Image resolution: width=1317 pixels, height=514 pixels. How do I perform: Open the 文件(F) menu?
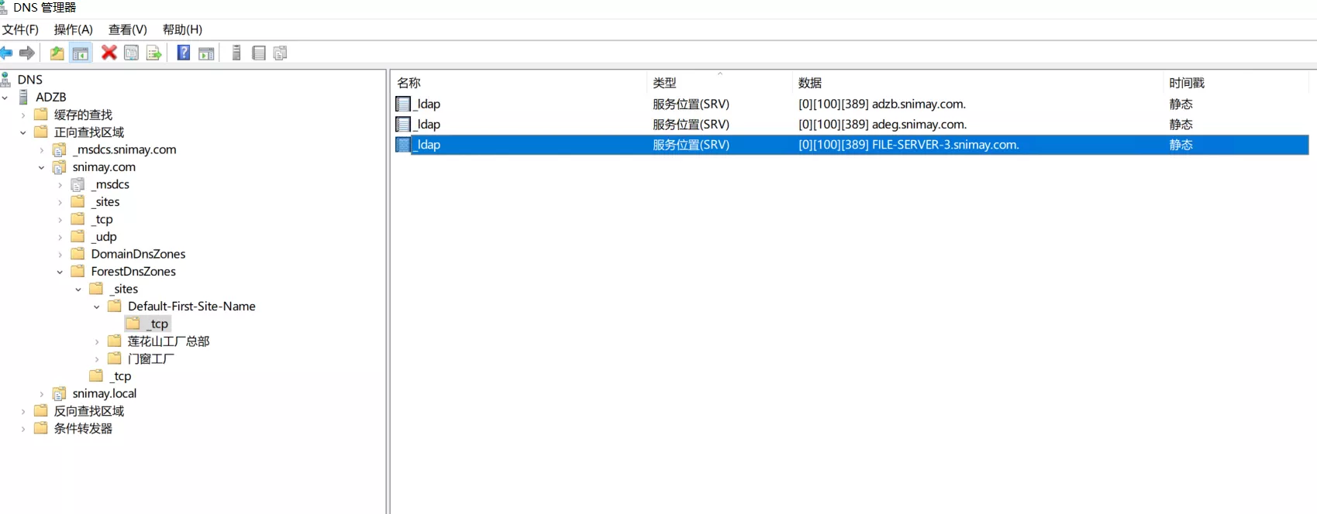(x=20, y=29)
